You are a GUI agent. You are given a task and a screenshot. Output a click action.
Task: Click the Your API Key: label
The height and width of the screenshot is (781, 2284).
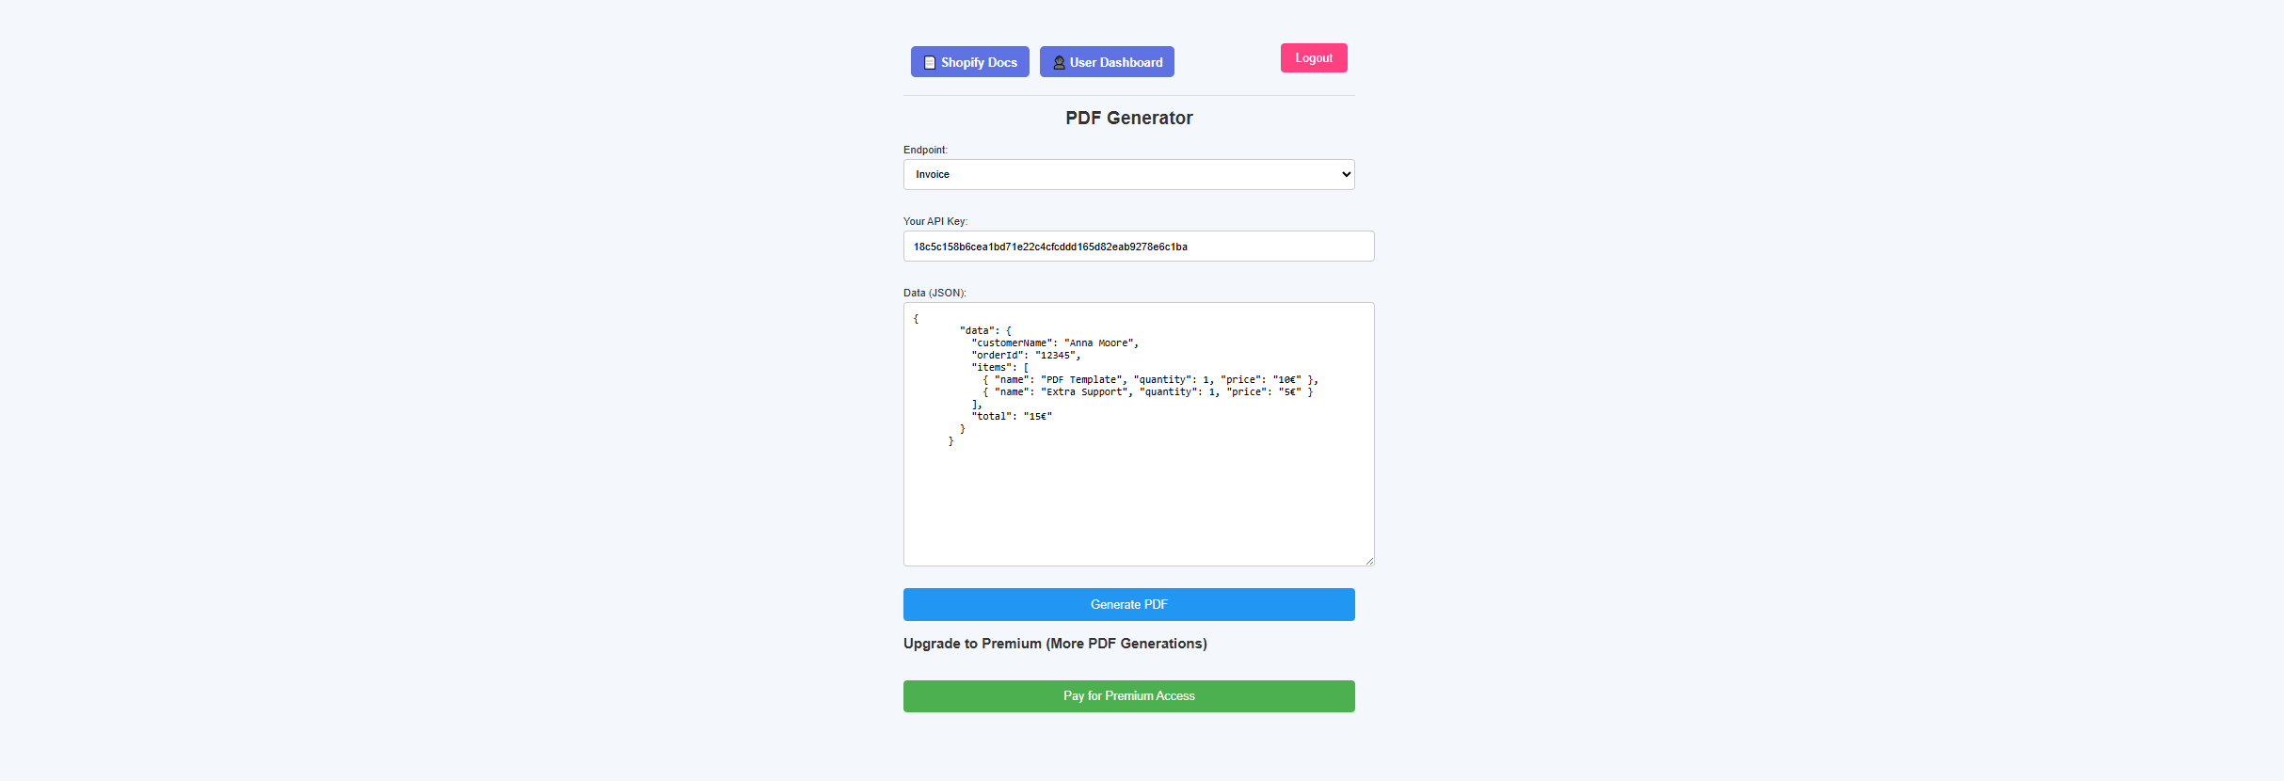[935, 221]
